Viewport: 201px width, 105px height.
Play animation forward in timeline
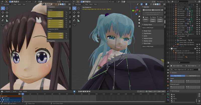(85, 91)
